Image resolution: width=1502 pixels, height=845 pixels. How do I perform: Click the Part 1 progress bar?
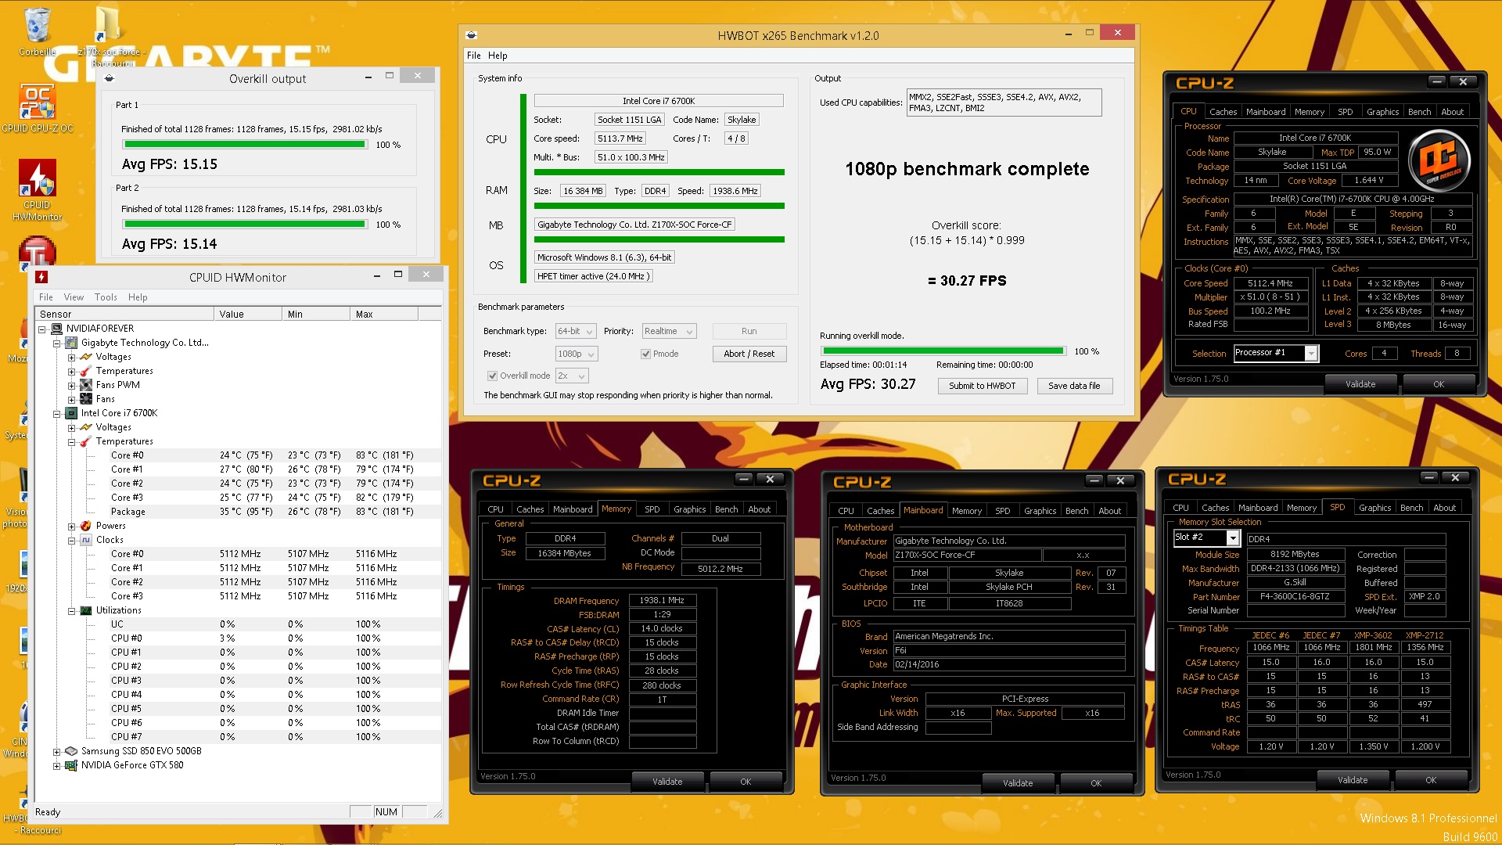tap(245, 145)
